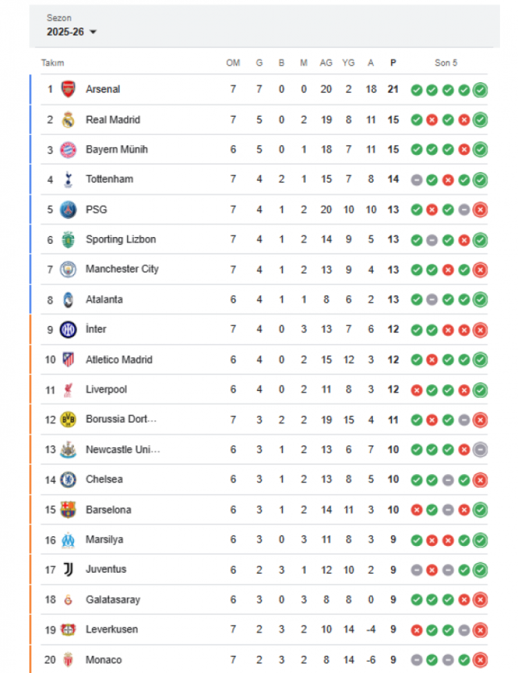Click the Galatasaray club logo
This screenshot has width=518, height=673.
point(68,599)
